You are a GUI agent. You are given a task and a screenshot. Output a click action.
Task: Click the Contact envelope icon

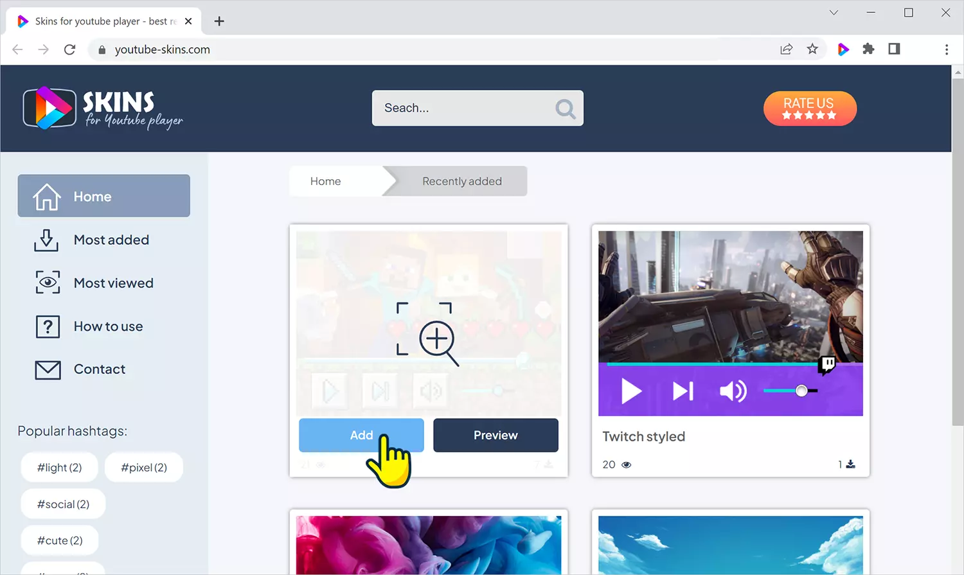(x=48, y=369)
